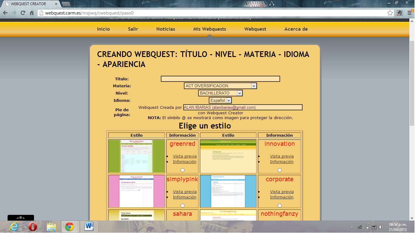Screen dimensions: 420x240
Task: Select the innovation style radio button
Action: point(279,170)
